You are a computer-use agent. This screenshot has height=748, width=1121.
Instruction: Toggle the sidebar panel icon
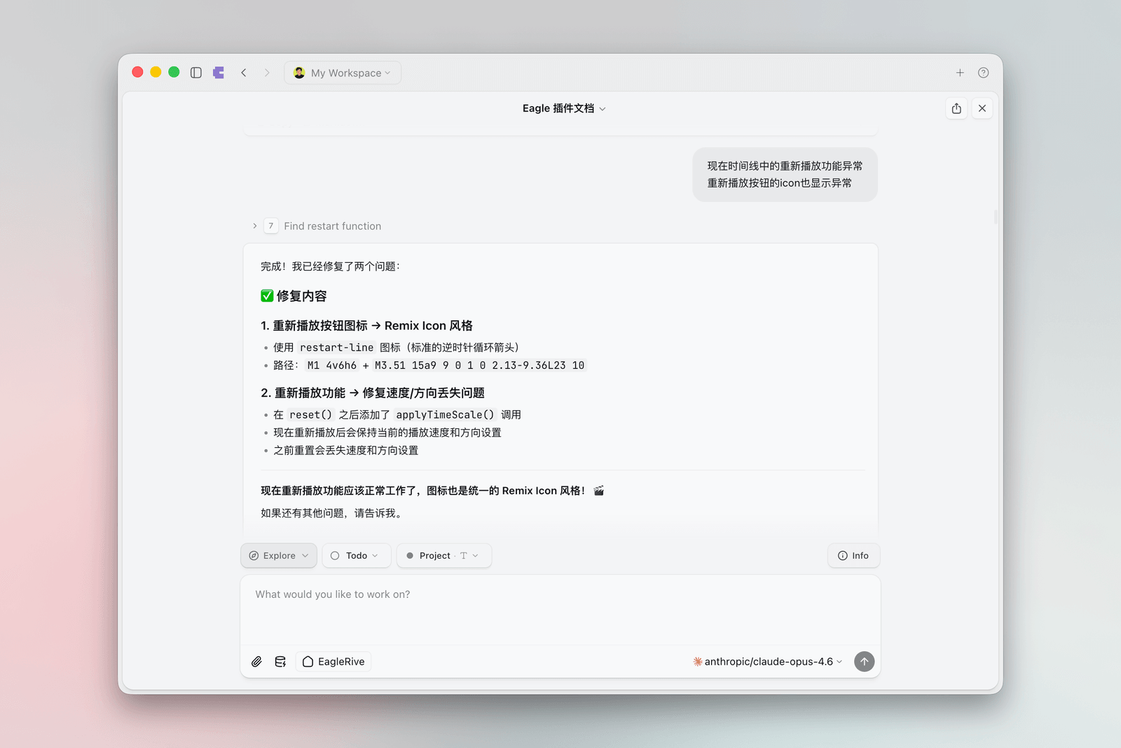point(196,73)
